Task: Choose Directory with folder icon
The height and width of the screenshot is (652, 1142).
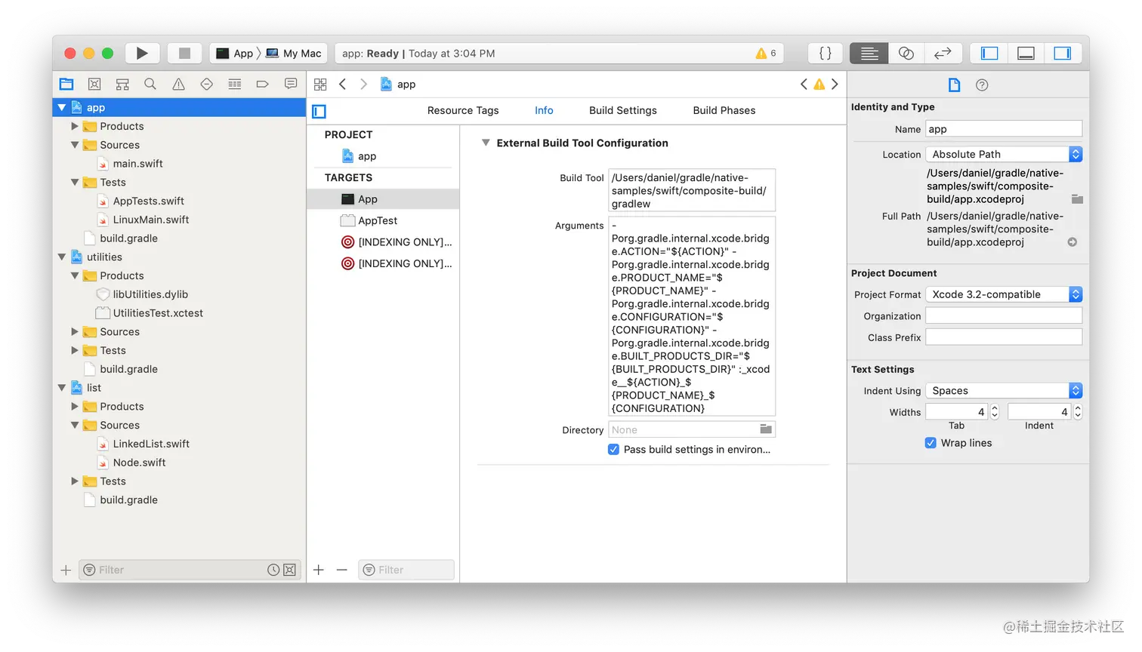Action: click(766, 429)
